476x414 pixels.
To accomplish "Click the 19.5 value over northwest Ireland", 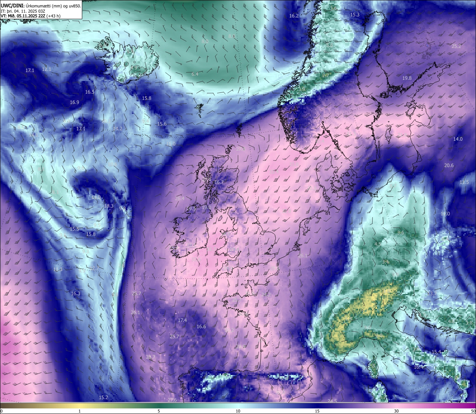I will [191, 209].
